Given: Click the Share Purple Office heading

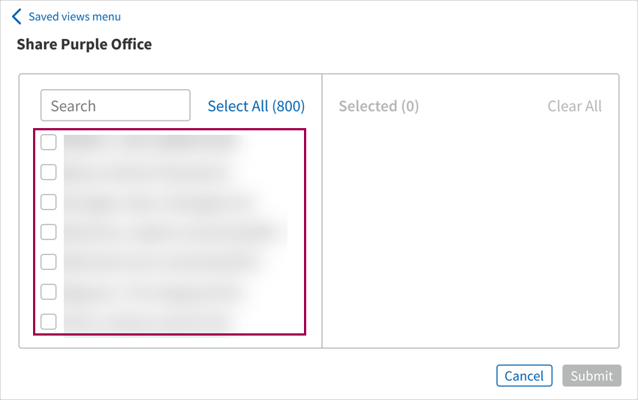Looking at the screenshot, I should pos(84,44).
